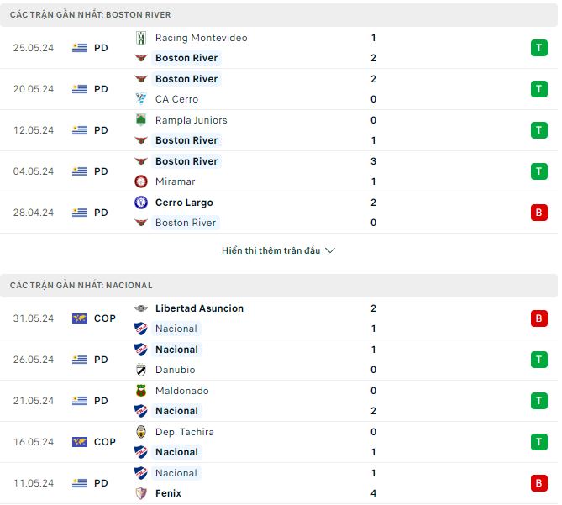Click the Cerro Largo club crest
562x505 pixels.
click(141, 203)
